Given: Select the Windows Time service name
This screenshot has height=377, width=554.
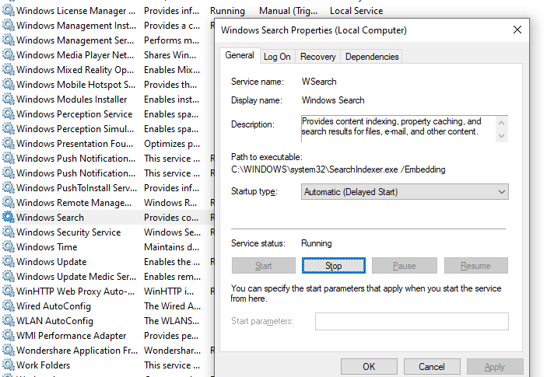Looking at the screenshot, I should point(47,247).
